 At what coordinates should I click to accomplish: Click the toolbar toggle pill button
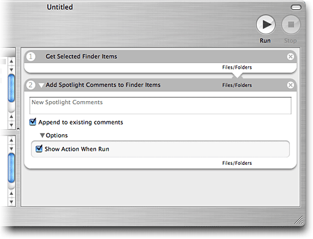click(296, 7)
